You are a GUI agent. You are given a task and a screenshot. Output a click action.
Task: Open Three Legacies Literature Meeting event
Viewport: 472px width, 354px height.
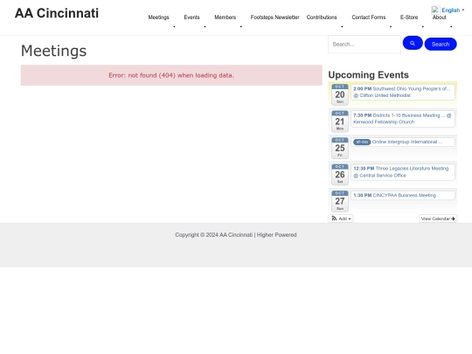pyautogui.click(x=403, y=172)
